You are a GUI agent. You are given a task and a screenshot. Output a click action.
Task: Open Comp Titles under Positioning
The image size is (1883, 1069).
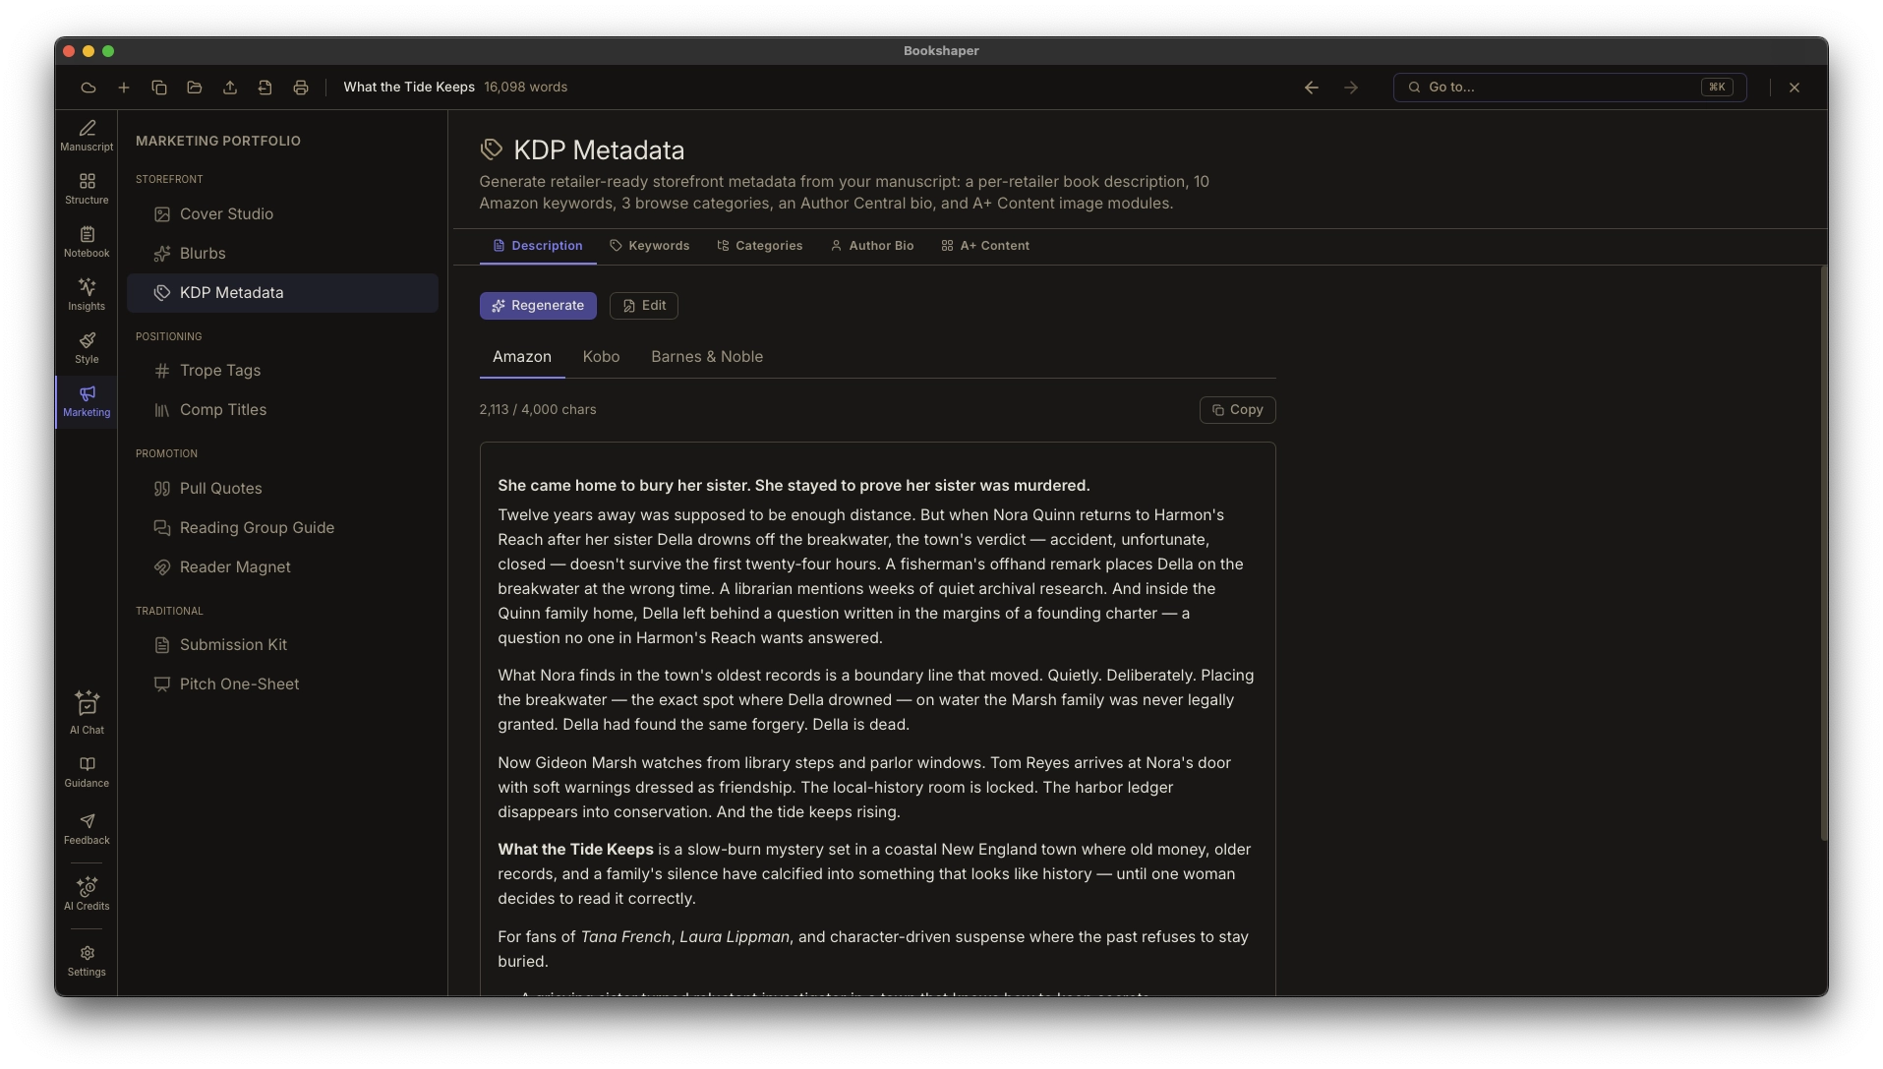pos(282,410)
